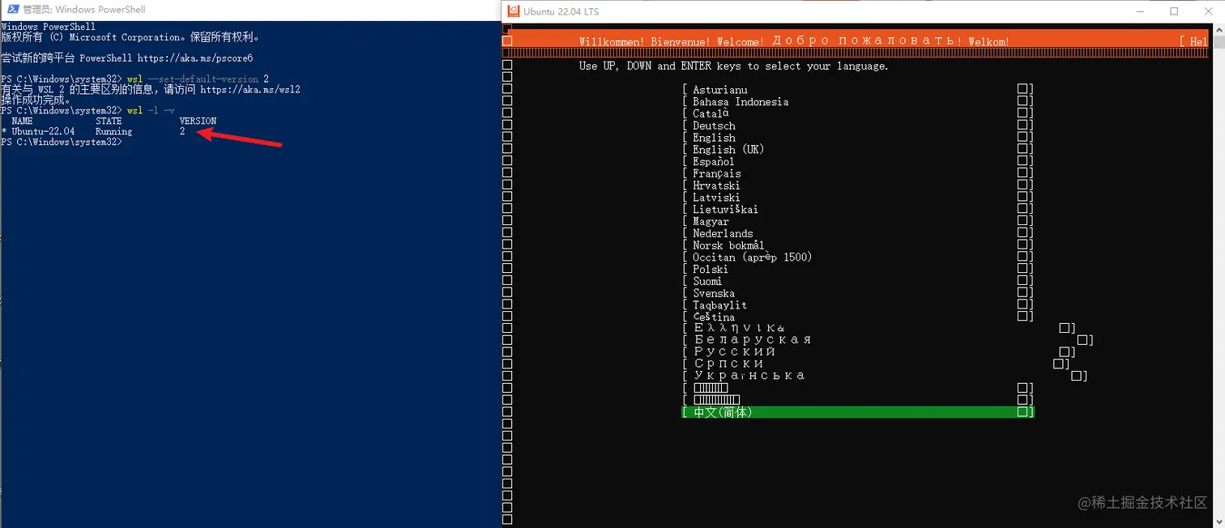Click the Ubuntu 22.04 LTS window icon
The image size is (1225, 528).
(513, 11)
